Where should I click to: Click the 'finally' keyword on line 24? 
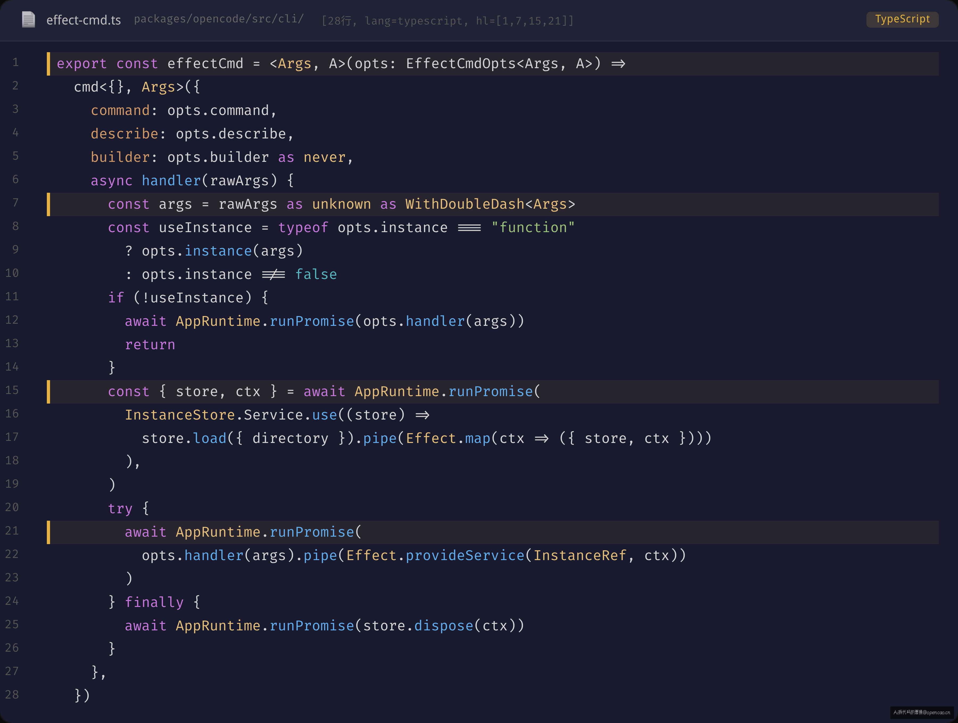click(154, 602)
